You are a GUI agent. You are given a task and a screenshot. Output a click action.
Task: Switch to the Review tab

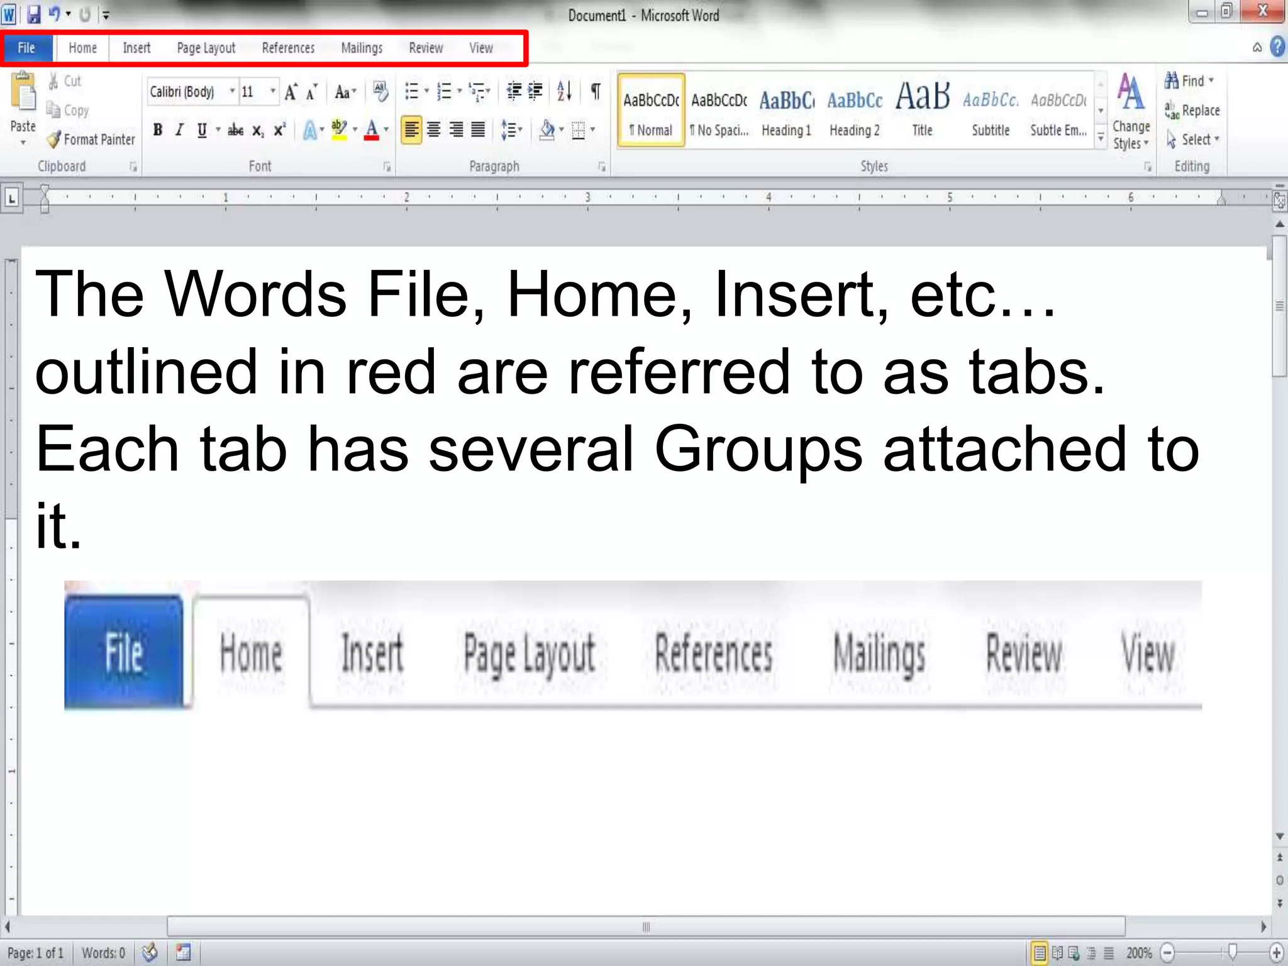click(x=426, y=48)
